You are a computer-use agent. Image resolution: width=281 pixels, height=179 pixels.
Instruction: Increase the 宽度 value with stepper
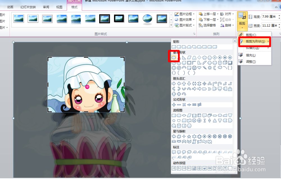(x=279, y=24)
